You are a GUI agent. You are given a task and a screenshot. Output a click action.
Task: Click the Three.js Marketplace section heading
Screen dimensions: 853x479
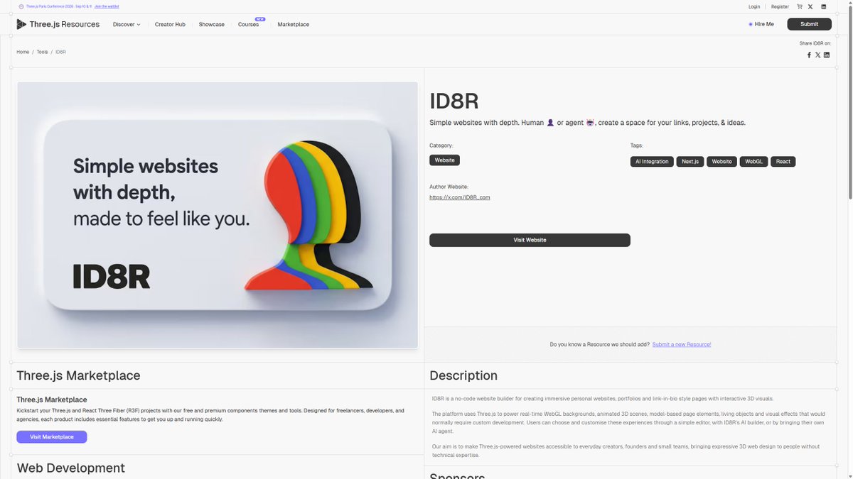click(x=78, y=375)
